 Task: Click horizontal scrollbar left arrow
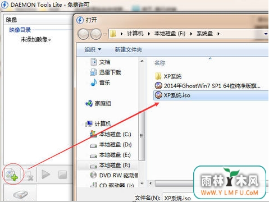click(151, 183)
